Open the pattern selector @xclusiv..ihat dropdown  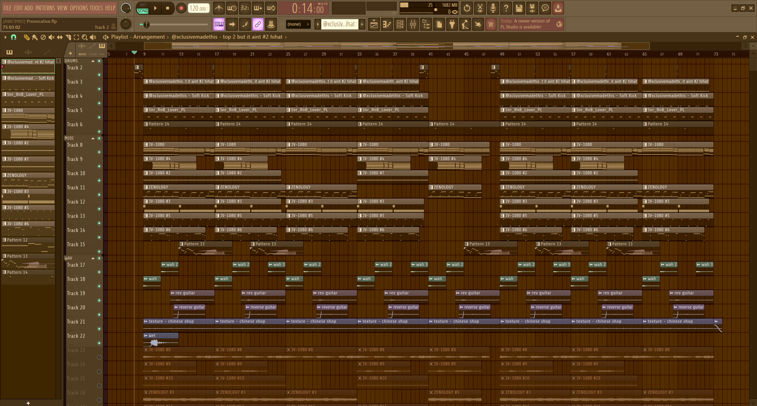339,24
